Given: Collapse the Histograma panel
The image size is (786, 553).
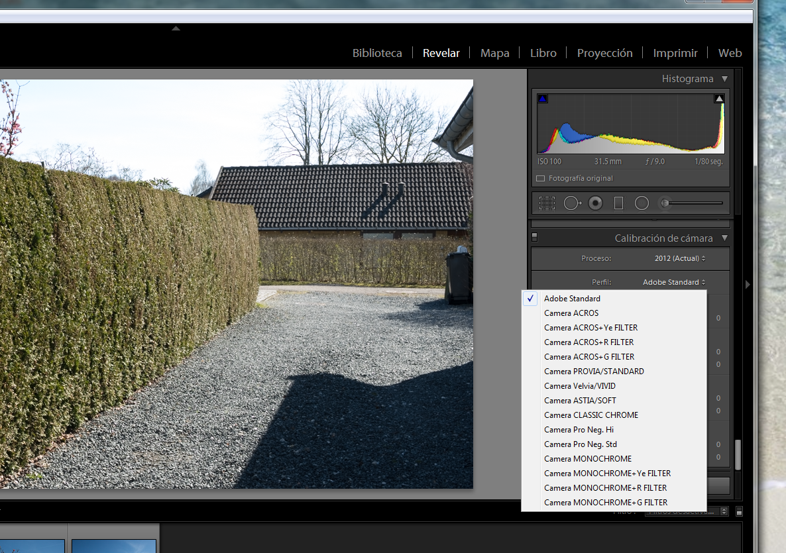Looking at the screenshot, I should tap(724, 79).
